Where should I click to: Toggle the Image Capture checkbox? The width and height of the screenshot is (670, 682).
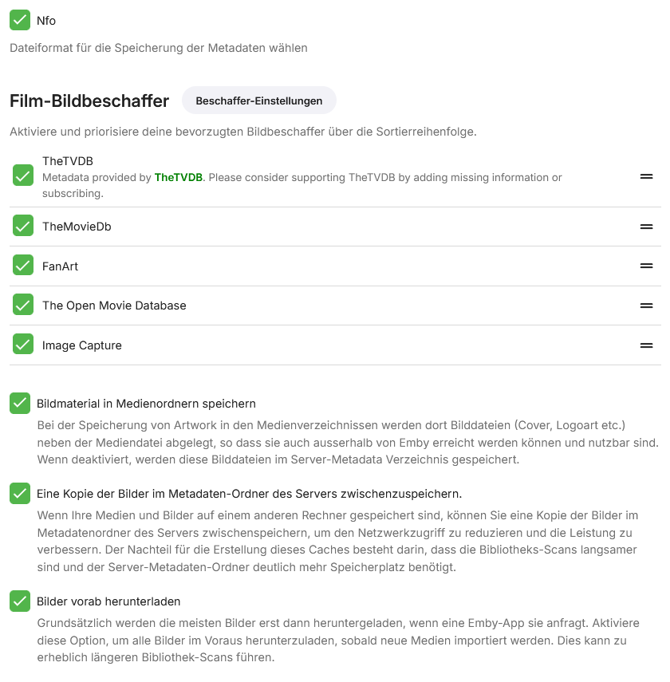coord(23,345)
